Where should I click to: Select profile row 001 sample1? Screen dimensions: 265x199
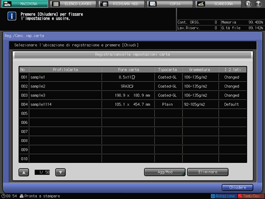point(133,77)
